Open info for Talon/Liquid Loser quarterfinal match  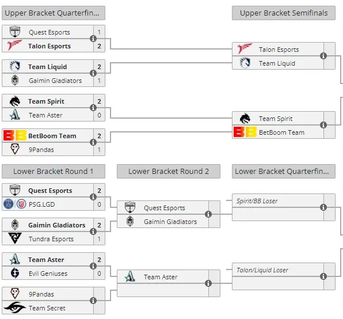[323, 276]
